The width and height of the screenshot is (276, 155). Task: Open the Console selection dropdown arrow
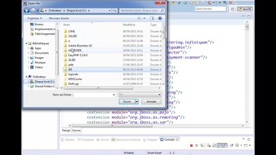click(241, 146)
